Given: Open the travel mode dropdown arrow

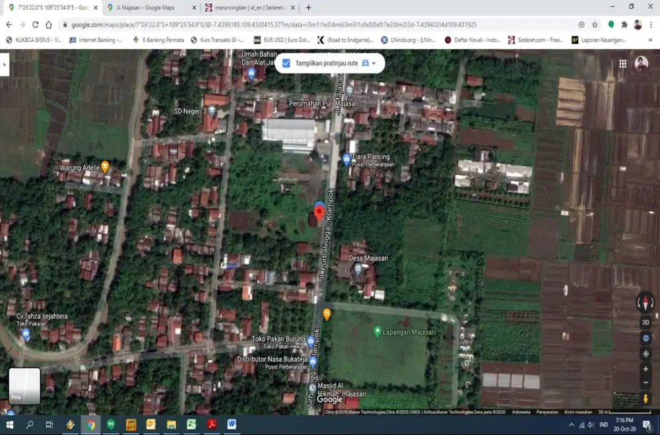Looking at the screenshot, I should (x=374, y=63).
